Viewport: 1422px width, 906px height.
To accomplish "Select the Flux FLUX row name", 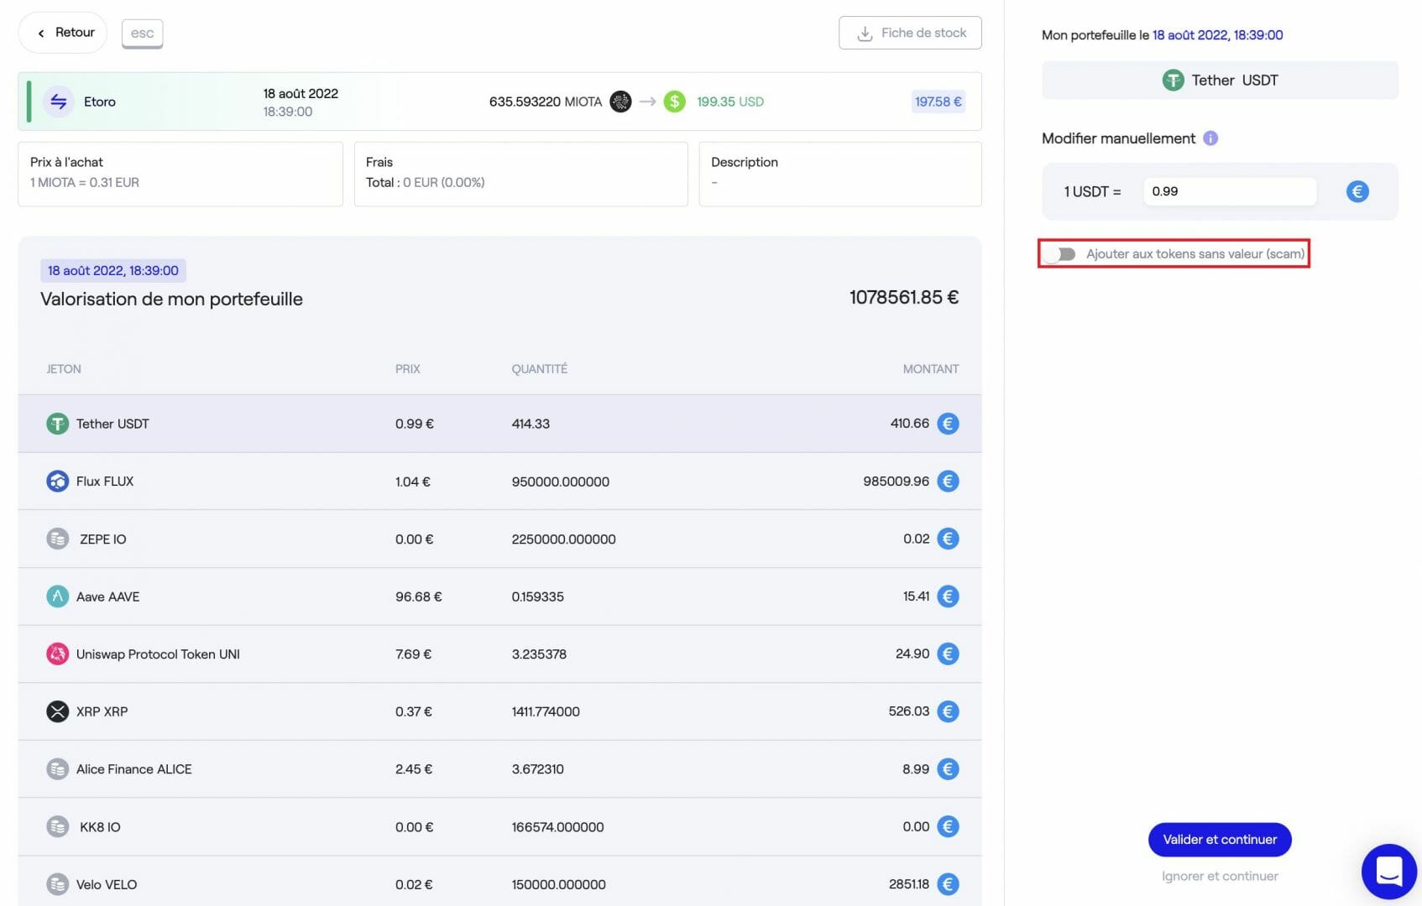I will pos(105,482).
